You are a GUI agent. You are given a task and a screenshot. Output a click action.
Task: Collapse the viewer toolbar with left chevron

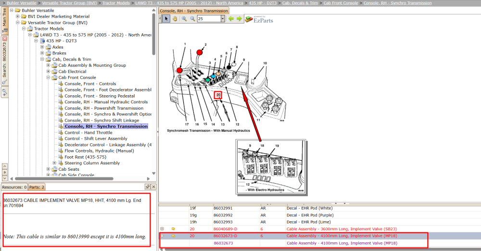[160, 19]
